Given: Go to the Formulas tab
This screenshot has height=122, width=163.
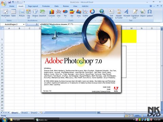Looking at the screenshot, I should point(46,6).
